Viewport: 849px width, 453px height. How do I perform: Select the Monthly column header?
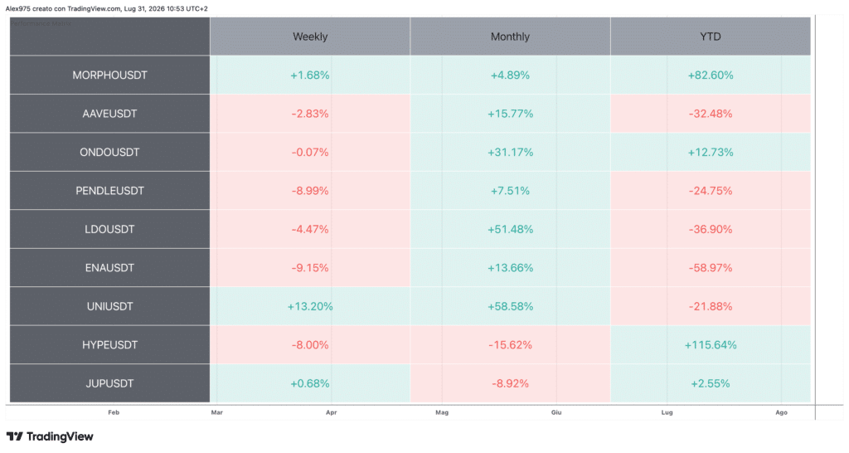[510, 37]
